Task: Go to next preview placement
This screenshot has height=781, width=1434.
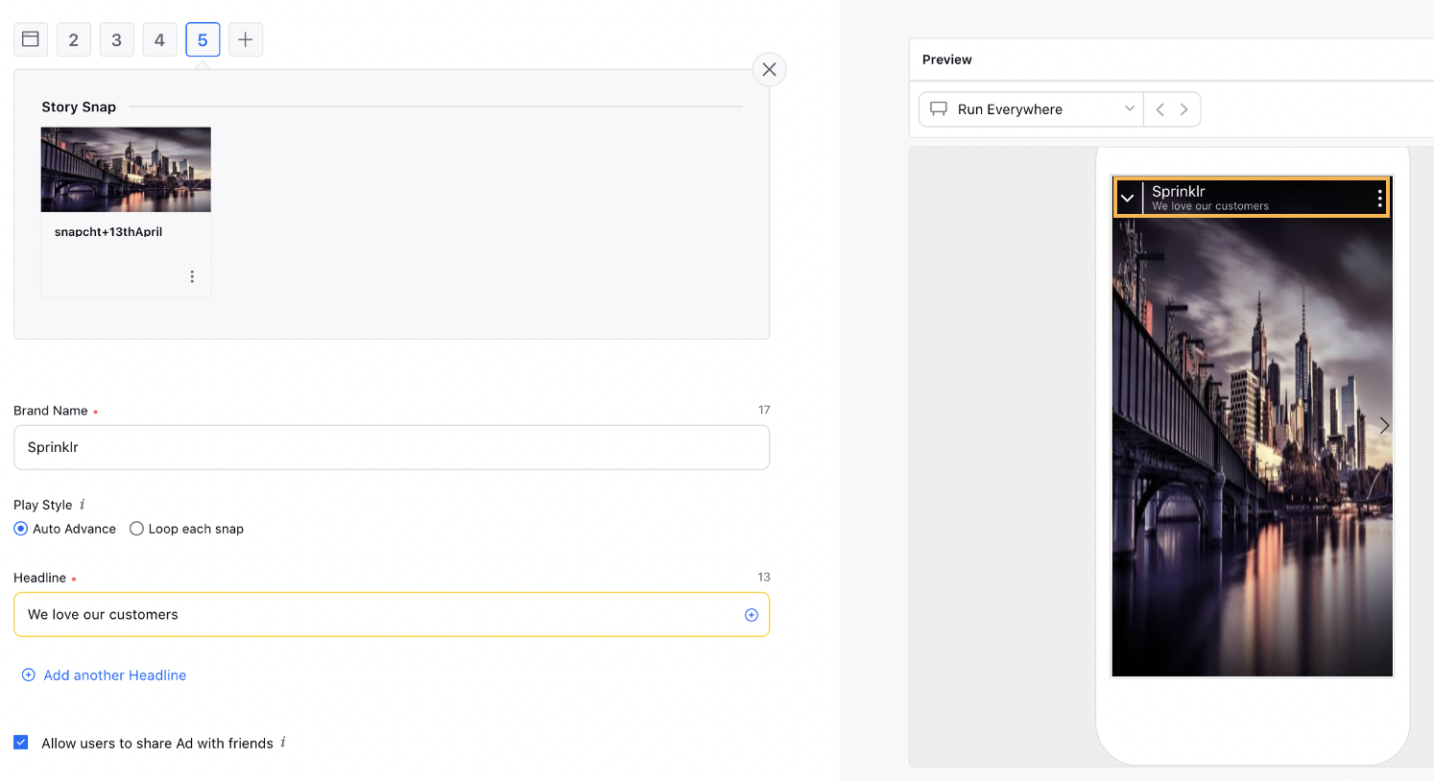Action: click(x=1184, y=109)
